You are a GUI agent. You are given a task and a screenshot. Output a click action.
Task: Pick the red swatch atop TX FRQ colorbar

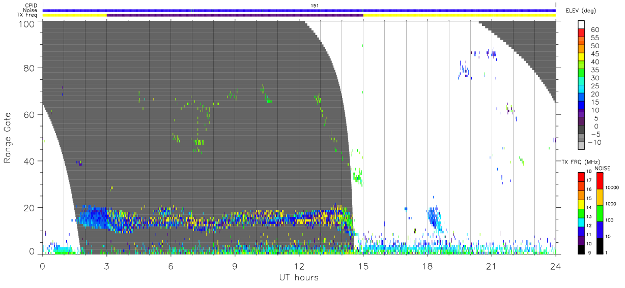point(581,177)
